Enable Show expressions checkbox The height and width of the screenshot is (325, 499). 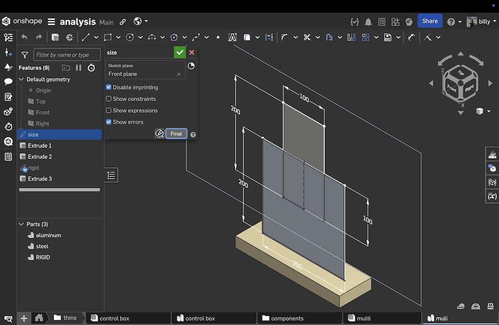[x=109, y=111]
